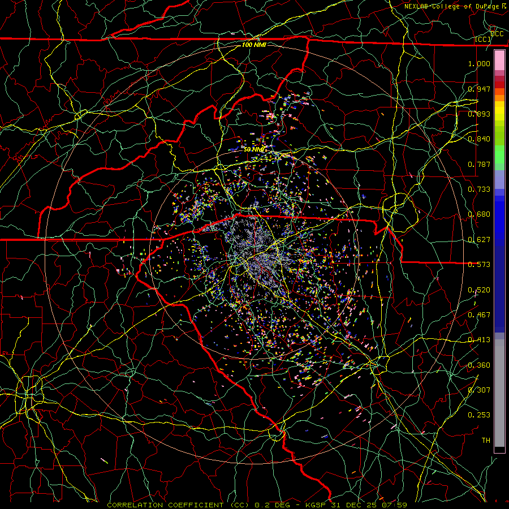Click the CORRELATION COEFFICIENT (CC) caption text
Screen dimensions: 509x509
178,505
